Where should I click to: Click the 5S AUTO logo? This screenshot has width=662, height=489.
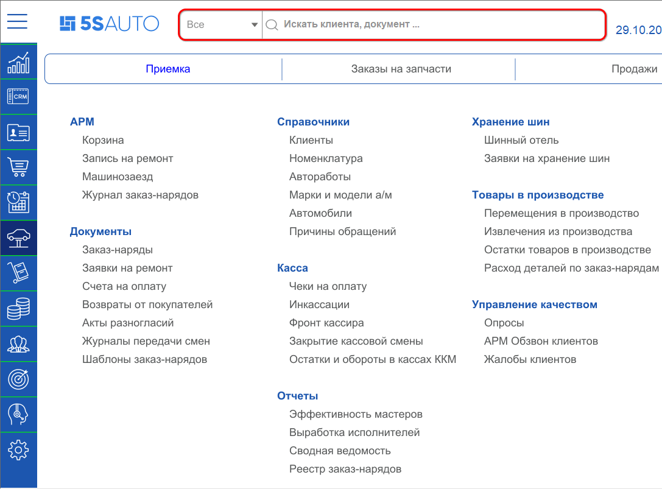coord(110,23)
